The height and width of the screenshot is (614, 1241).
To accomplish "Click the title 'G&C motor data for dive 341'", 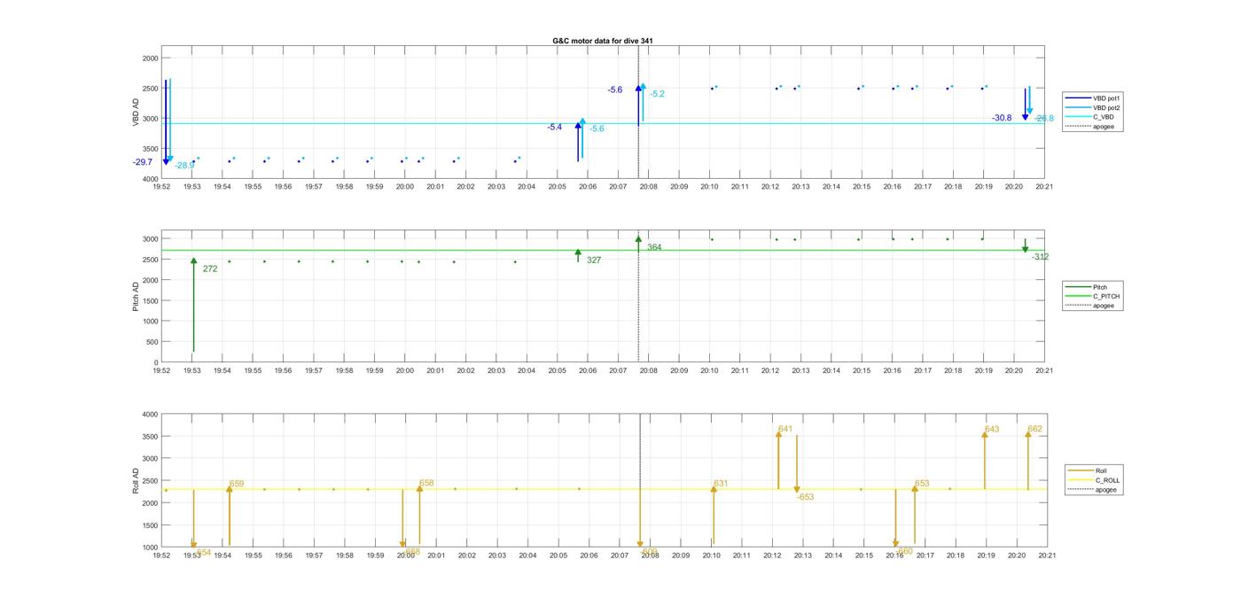I will click(603, 41).
